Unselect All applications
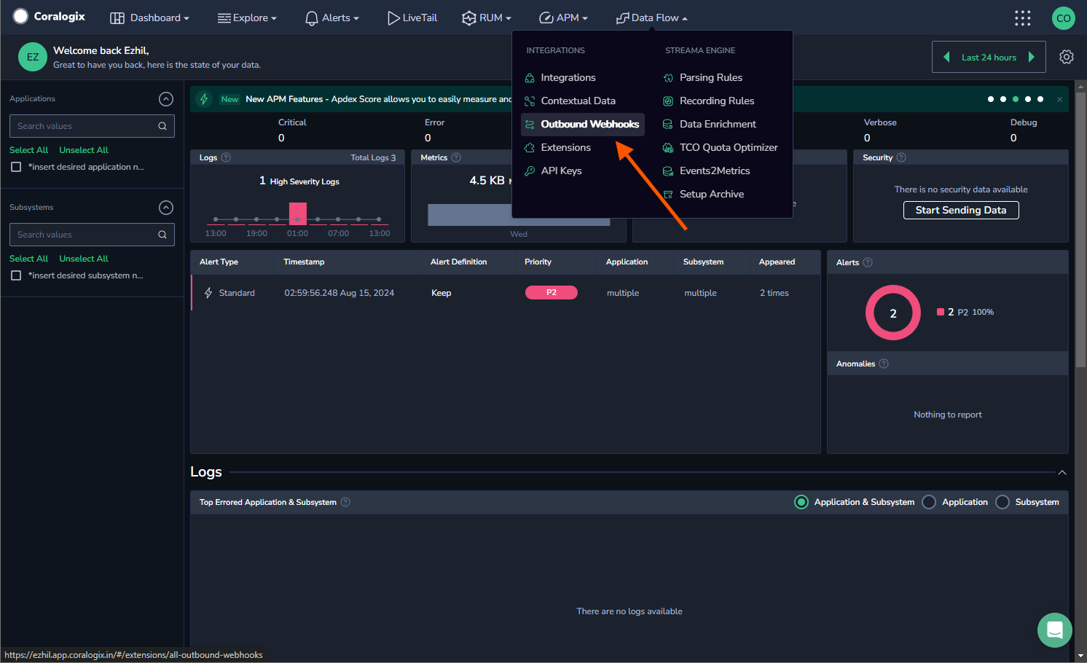Viewport: 1087px width, 663px height. pos(84,150)
